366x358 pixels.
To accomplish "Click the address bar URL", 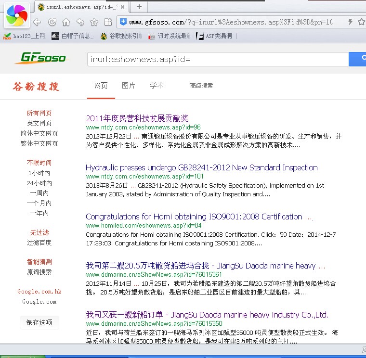I will coord(231,22).
